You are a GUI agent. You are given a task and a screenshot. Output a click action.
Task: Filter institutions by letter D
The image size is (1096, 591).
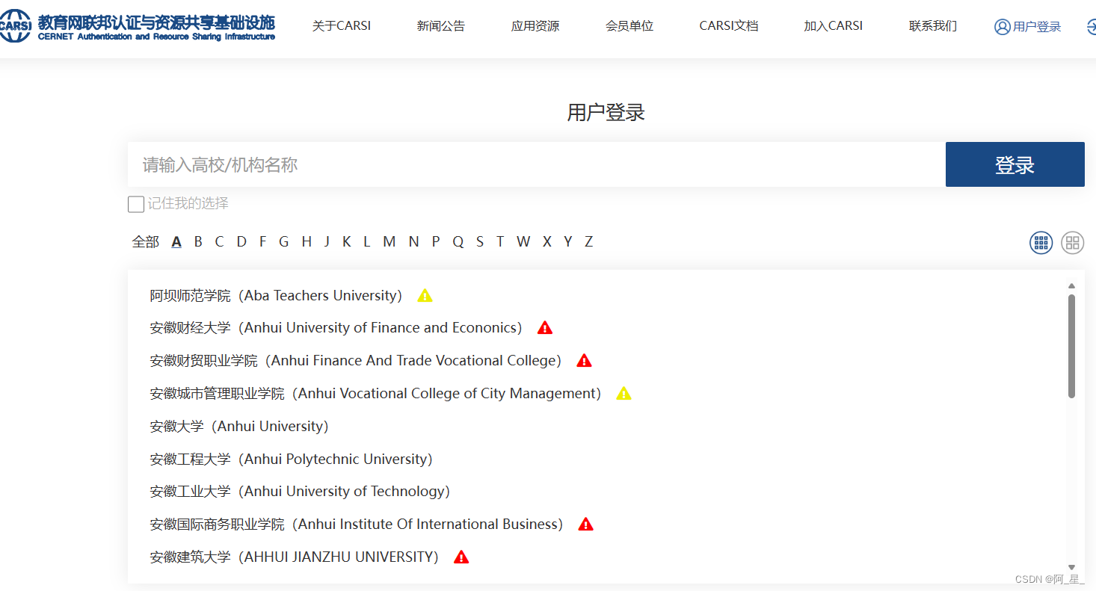pos(241,241)
